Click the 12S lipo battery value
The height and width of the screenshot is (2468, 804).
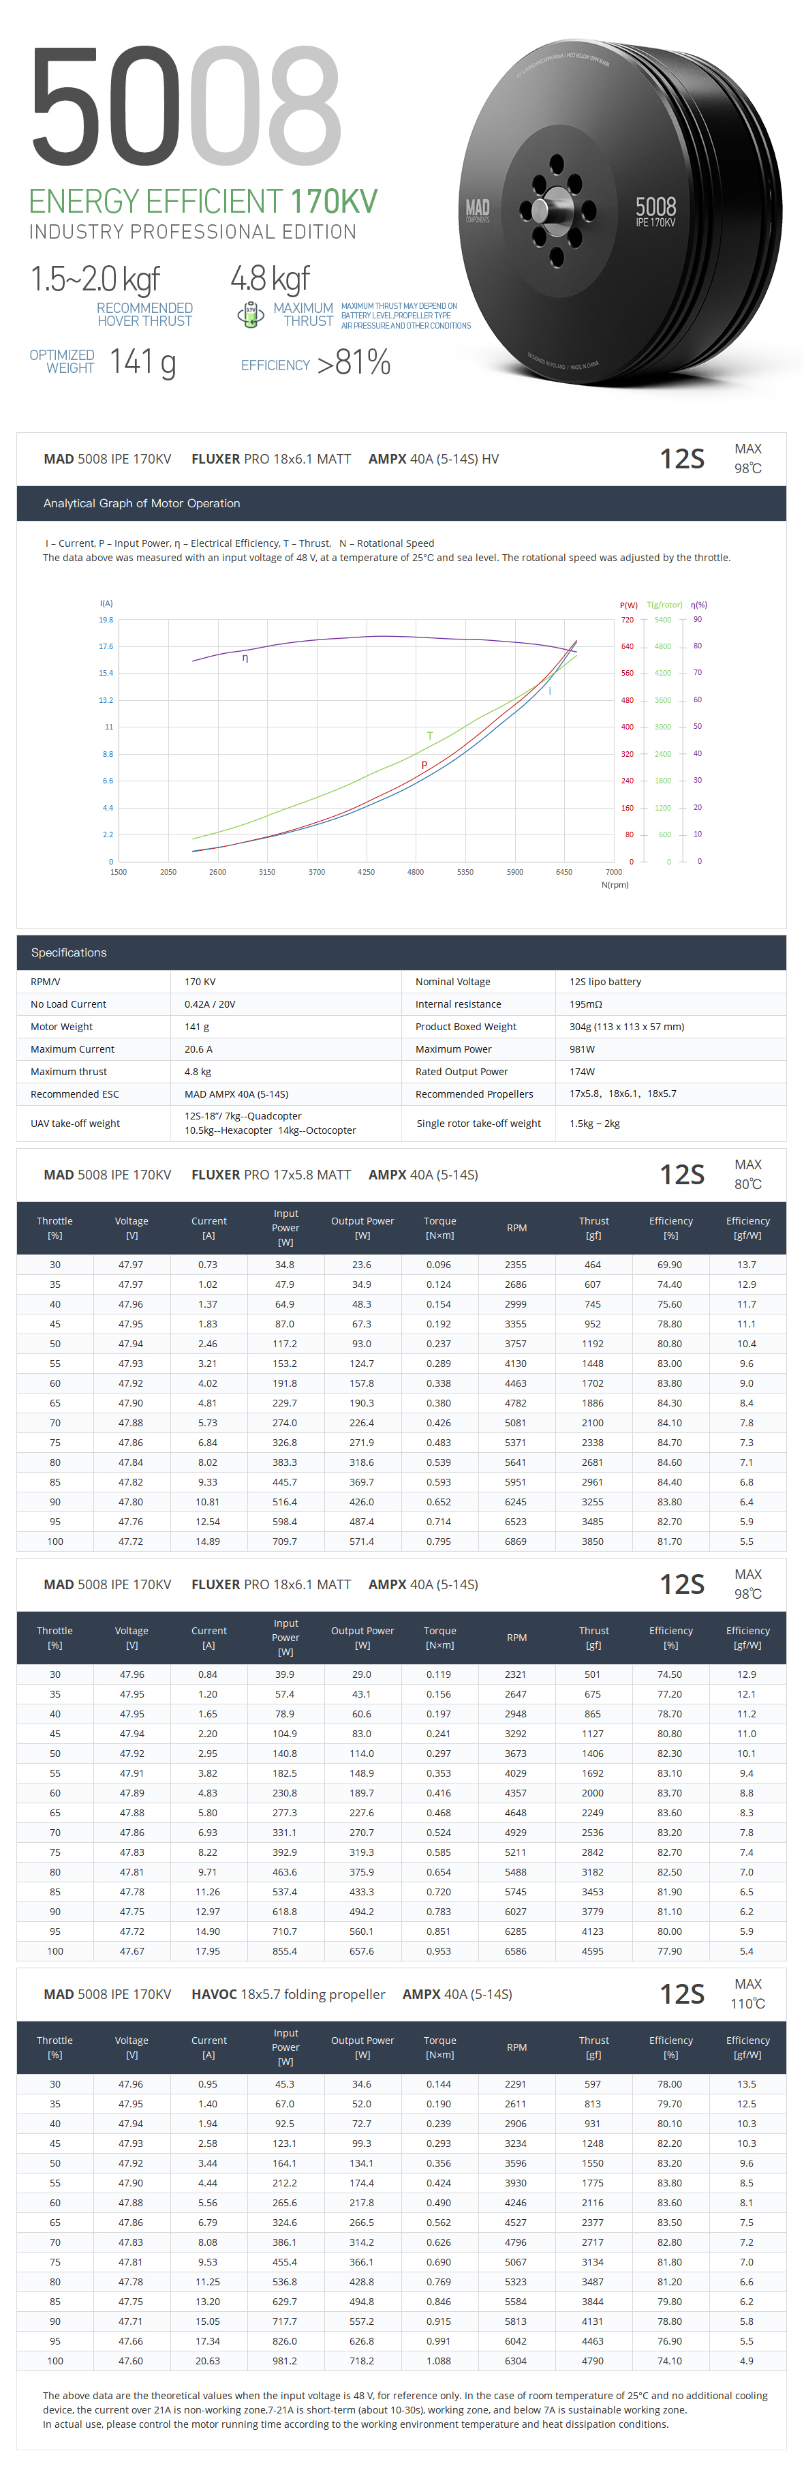pyautogui.click(x=605, y=982)
